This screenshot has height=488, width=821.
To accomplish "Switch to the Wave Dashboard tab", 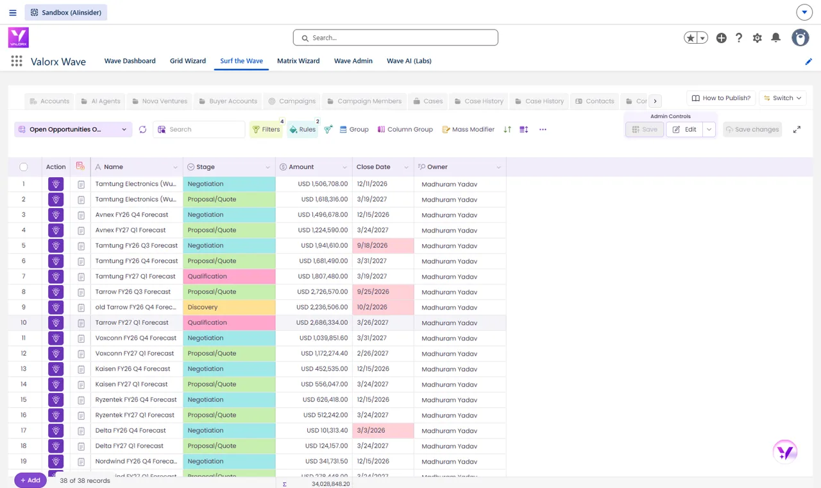I will [x=130, y=61].
